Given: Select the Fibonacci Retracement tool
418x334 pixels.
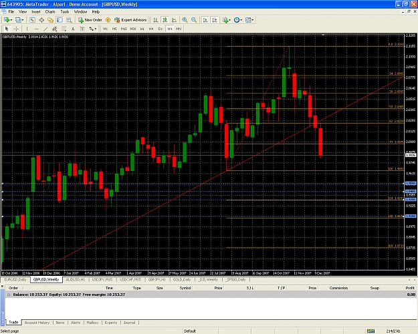Looking at the screenshot, I should point(64,29).
